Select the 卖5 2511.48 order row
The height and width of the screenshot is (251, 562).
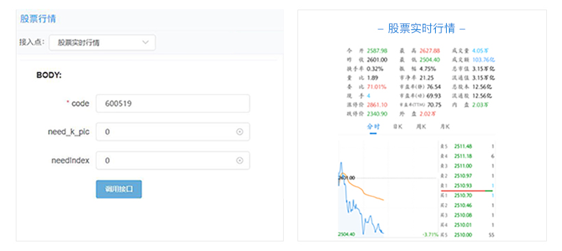point(467,146)
